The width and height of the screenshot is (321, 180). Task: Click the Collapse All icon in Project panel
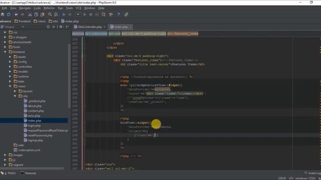(x=54, y=26)
